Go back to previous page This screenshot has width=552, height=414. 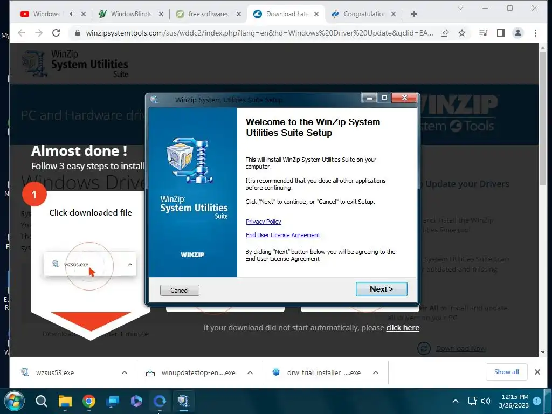pos(22,33)
